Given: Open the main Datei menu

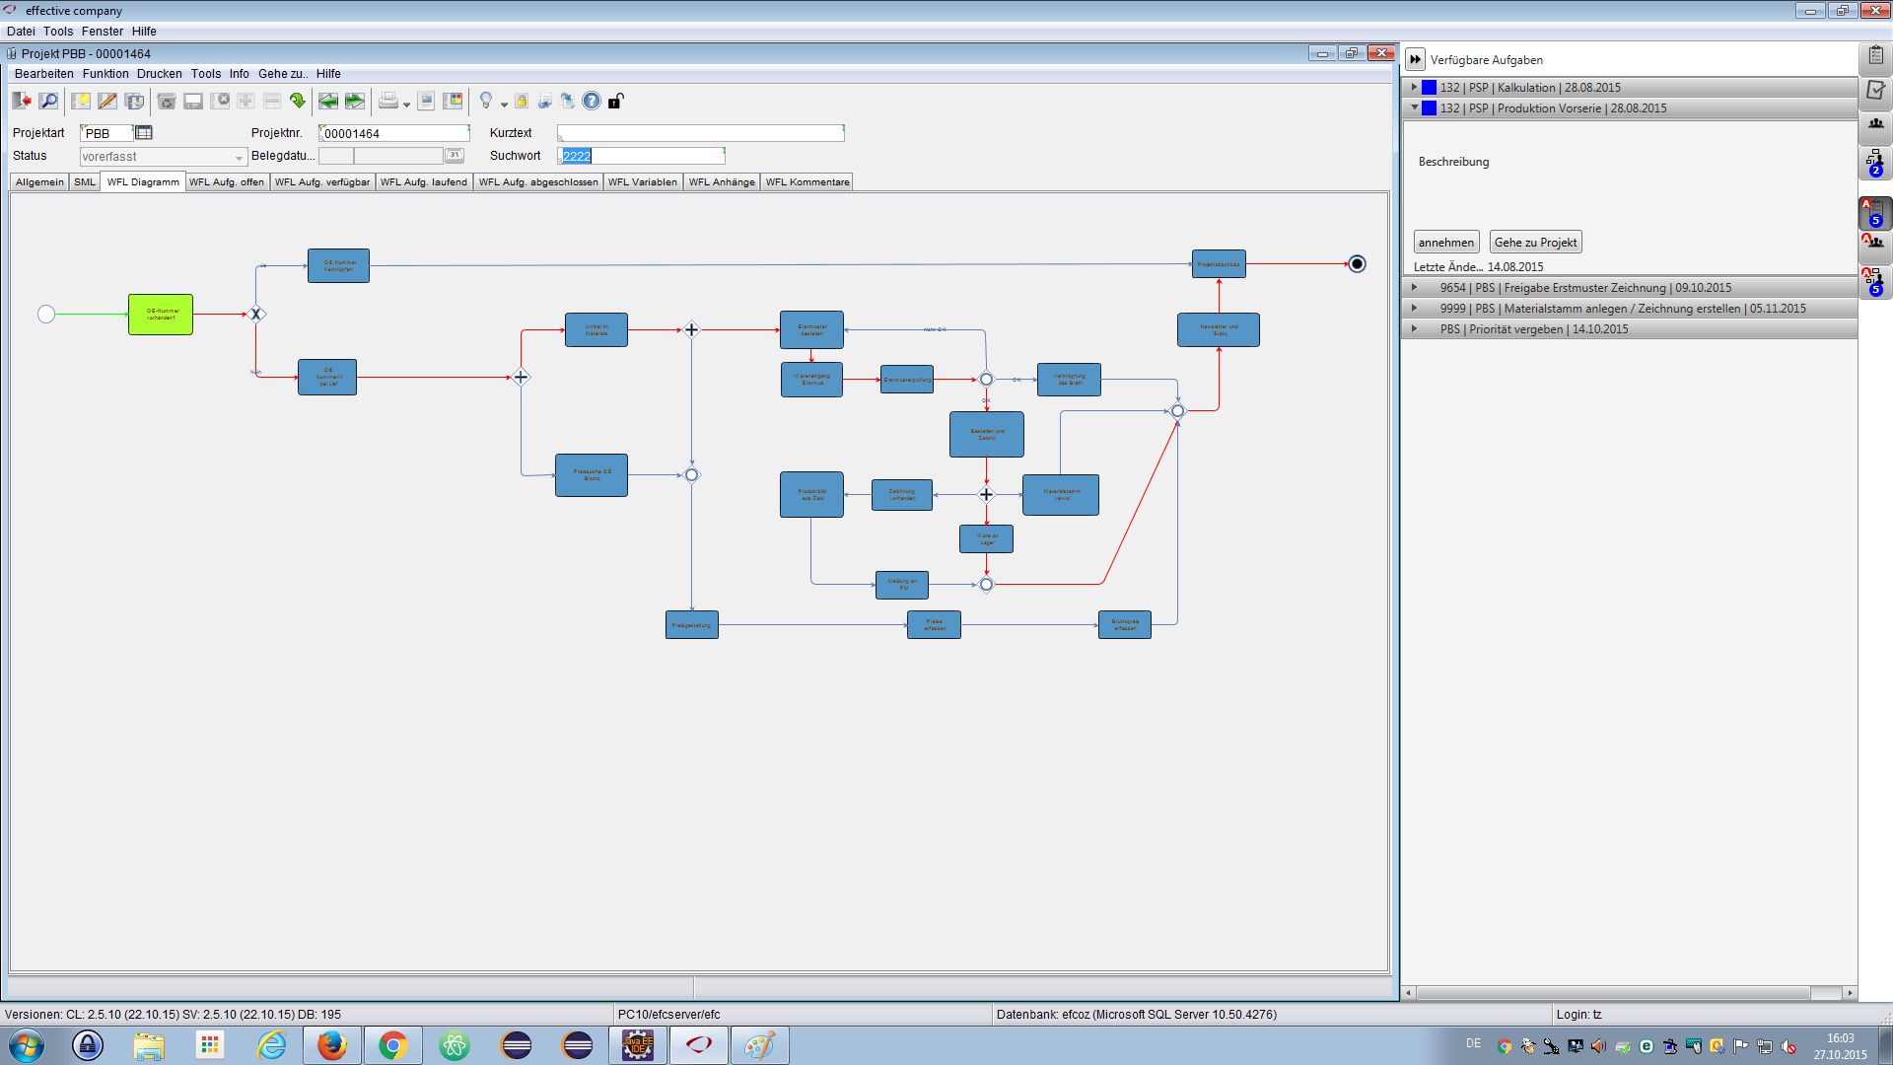Looking at the screenshot, I should coord(21,32).
